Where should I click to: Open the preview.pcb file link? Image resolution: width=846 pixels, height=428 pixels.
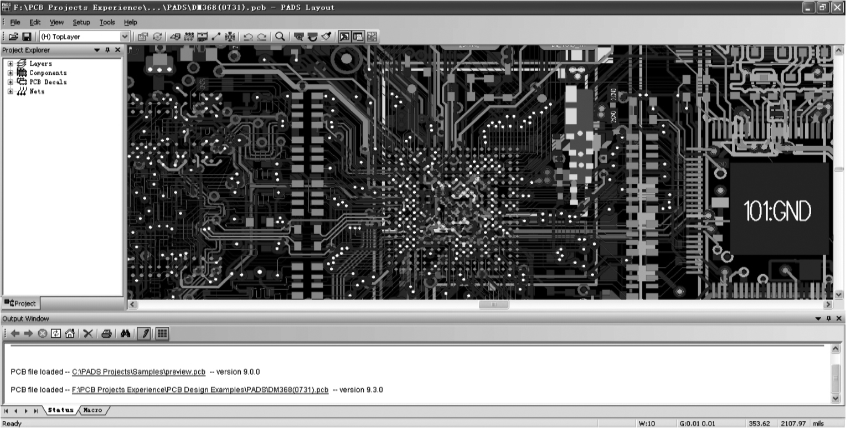138,372
